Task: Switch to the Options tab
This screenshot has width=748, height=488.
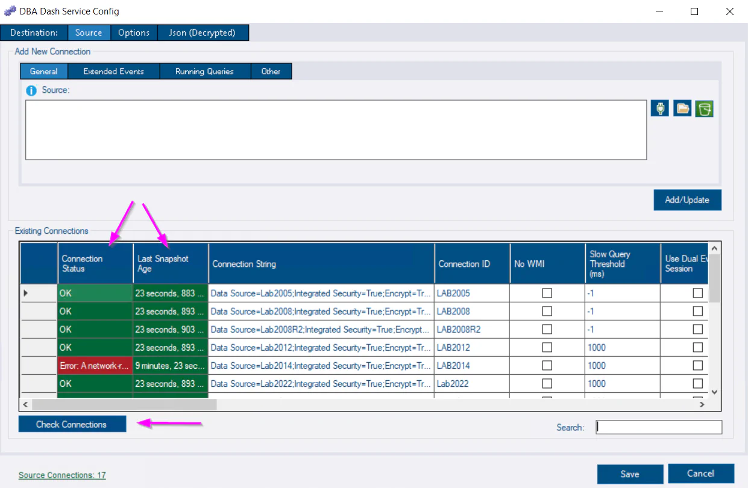Action: [134, 33]
